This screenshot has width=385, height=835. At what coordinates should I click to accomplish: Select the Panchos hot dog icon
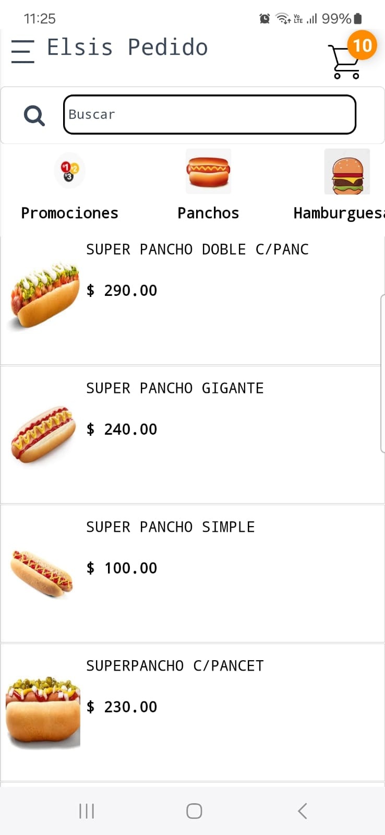[x=208, y=171]
